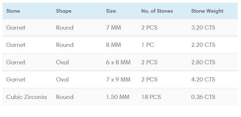
Task: Click the Shape column header
Action: click(x=64, y=11)
